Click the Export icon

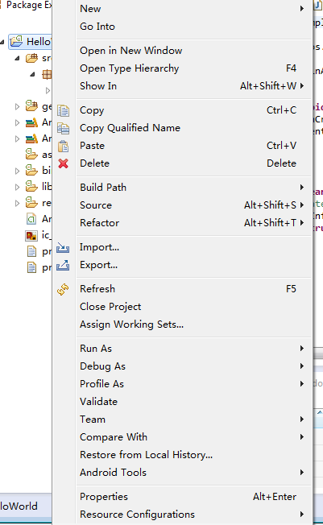point(63,265)
